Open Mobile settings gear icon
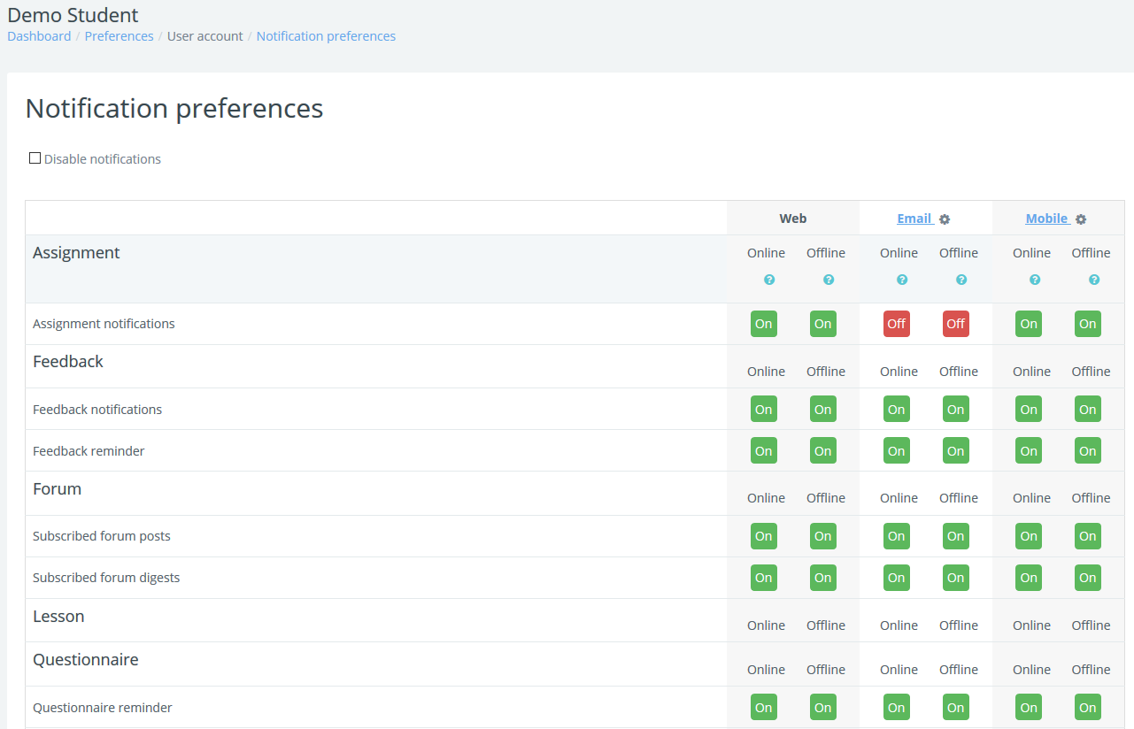1134x729 pixels. click(x=1081, y=219)
